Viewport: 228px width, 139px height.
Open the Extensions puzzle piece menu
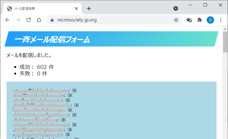pyautogui.click(x=200, y=20)
